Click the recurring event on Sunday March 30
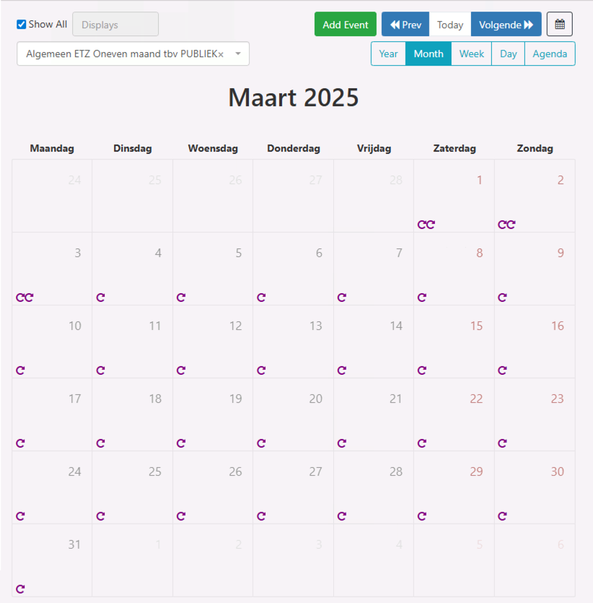This screenshot has height=603, width=593. (x=502, y=516)
